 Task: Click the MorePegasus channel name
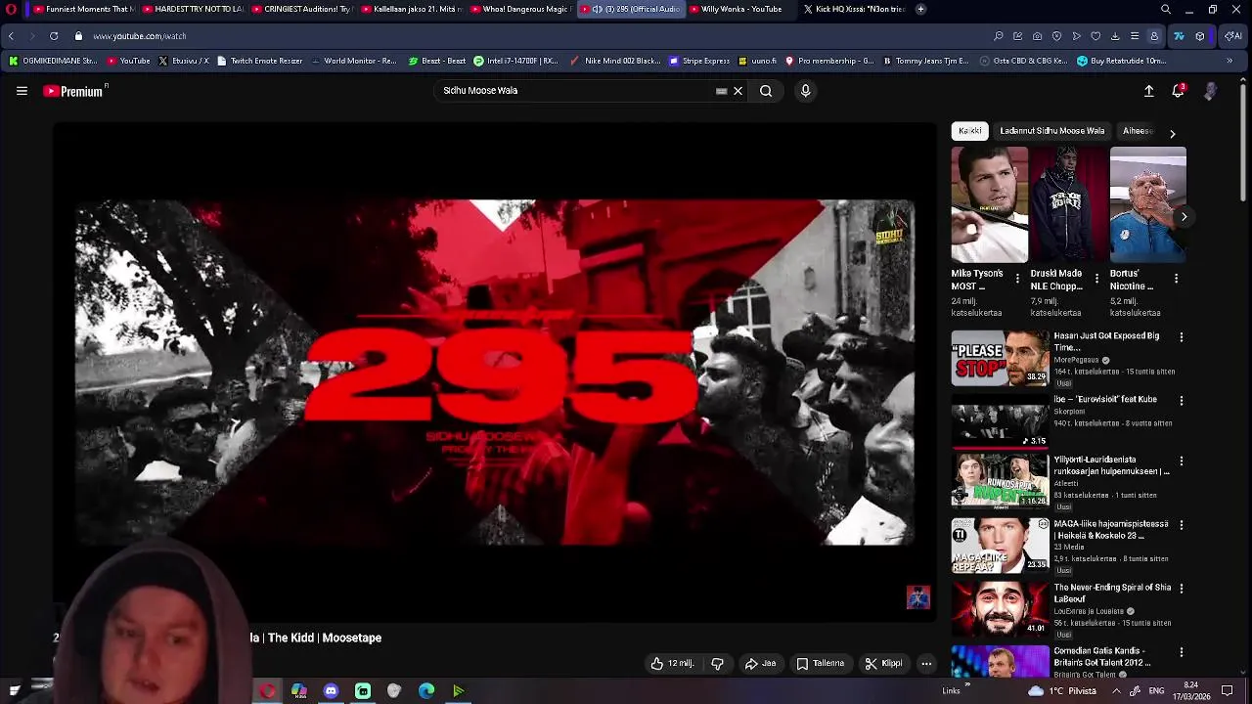coord(1077,360)
